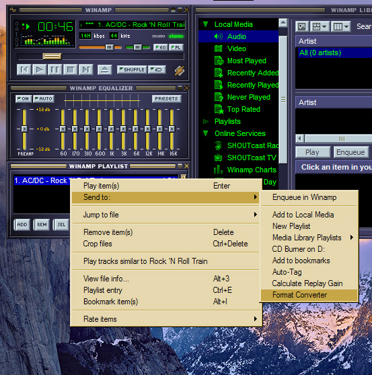Pause playback with the Pause button
Screen dimensions: 372x375
(55, 70)
